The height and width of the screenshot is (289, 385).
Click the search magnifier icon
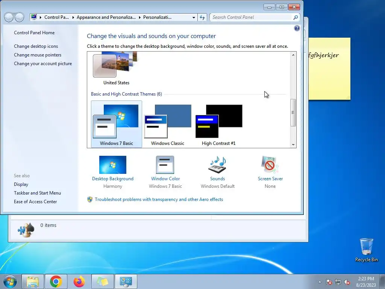pos(296,17)
